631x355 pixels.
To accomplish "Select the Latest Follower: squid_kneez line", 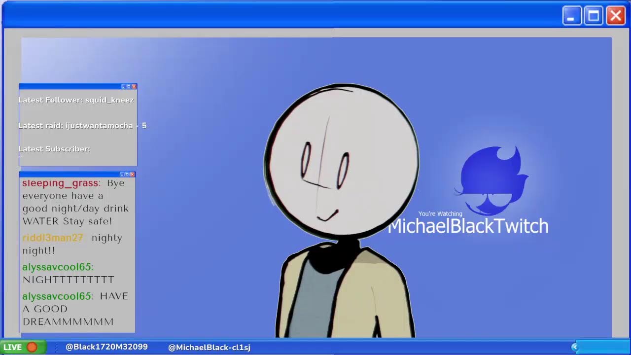I will tap(76, 100).
